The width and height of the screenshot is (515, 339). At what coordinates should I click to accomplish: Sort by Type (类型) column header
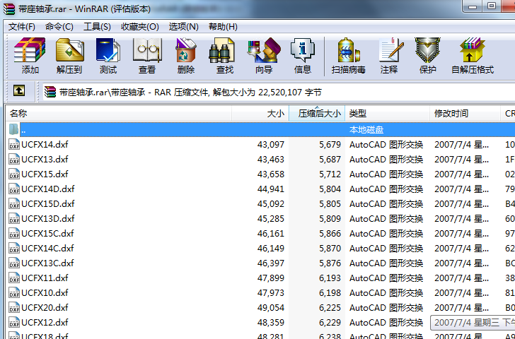click(x=387, y=114)
